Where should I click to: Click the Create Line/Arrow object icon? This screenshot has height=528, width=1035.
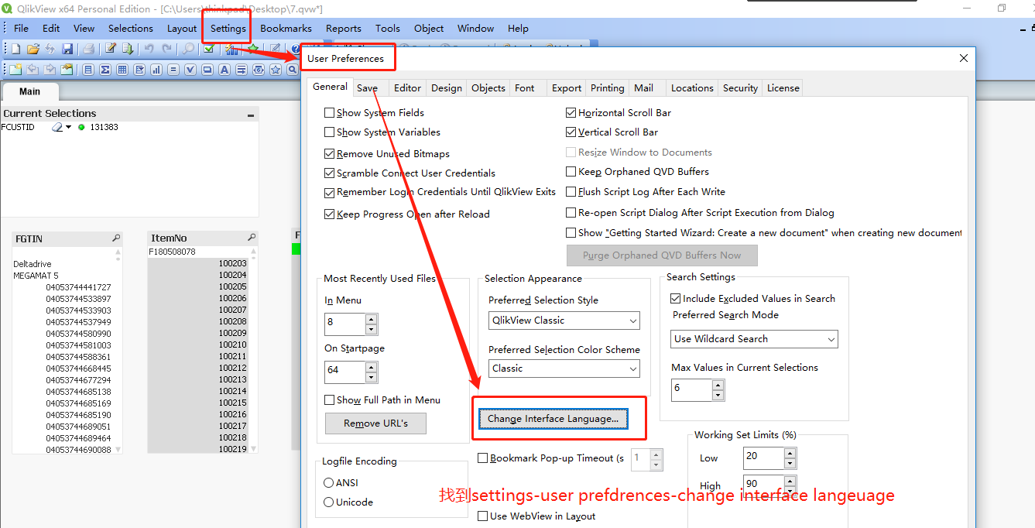(x=242, y=70)
